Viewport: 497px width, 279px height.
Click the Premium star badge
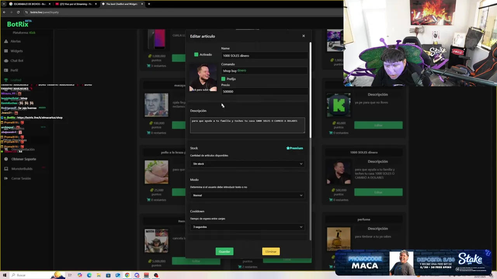(294, 148)
